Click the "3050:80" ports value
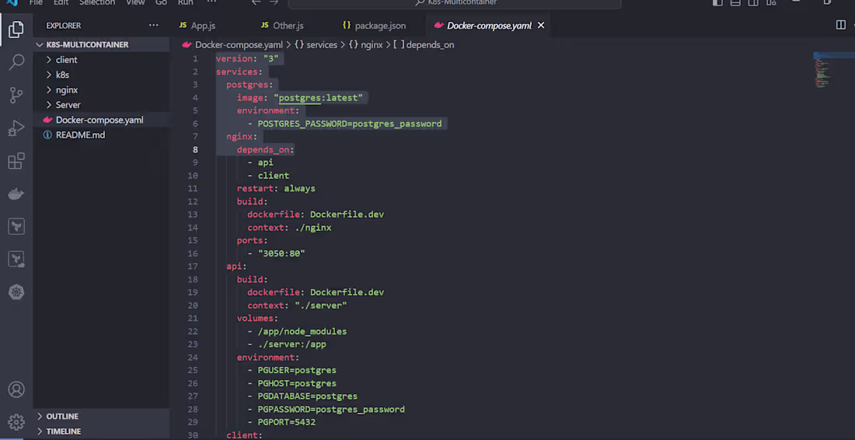The width and height of the screenshot is (855, 440). pyautogui.click(x=281, y=253)
